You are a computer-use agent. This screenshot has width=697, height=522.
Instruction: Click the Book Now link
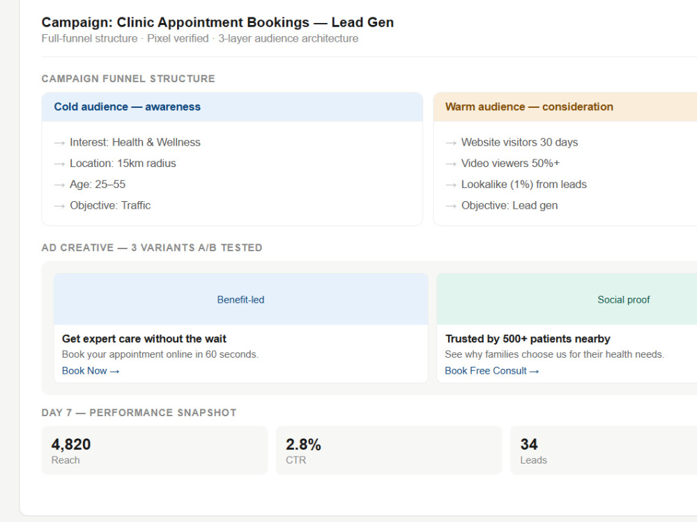(x=91, y=371)
